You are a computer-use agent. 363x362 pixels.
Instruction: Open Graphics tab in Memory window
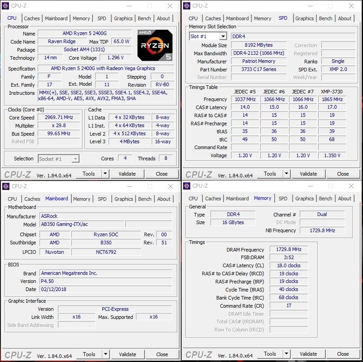pos(304,199)
